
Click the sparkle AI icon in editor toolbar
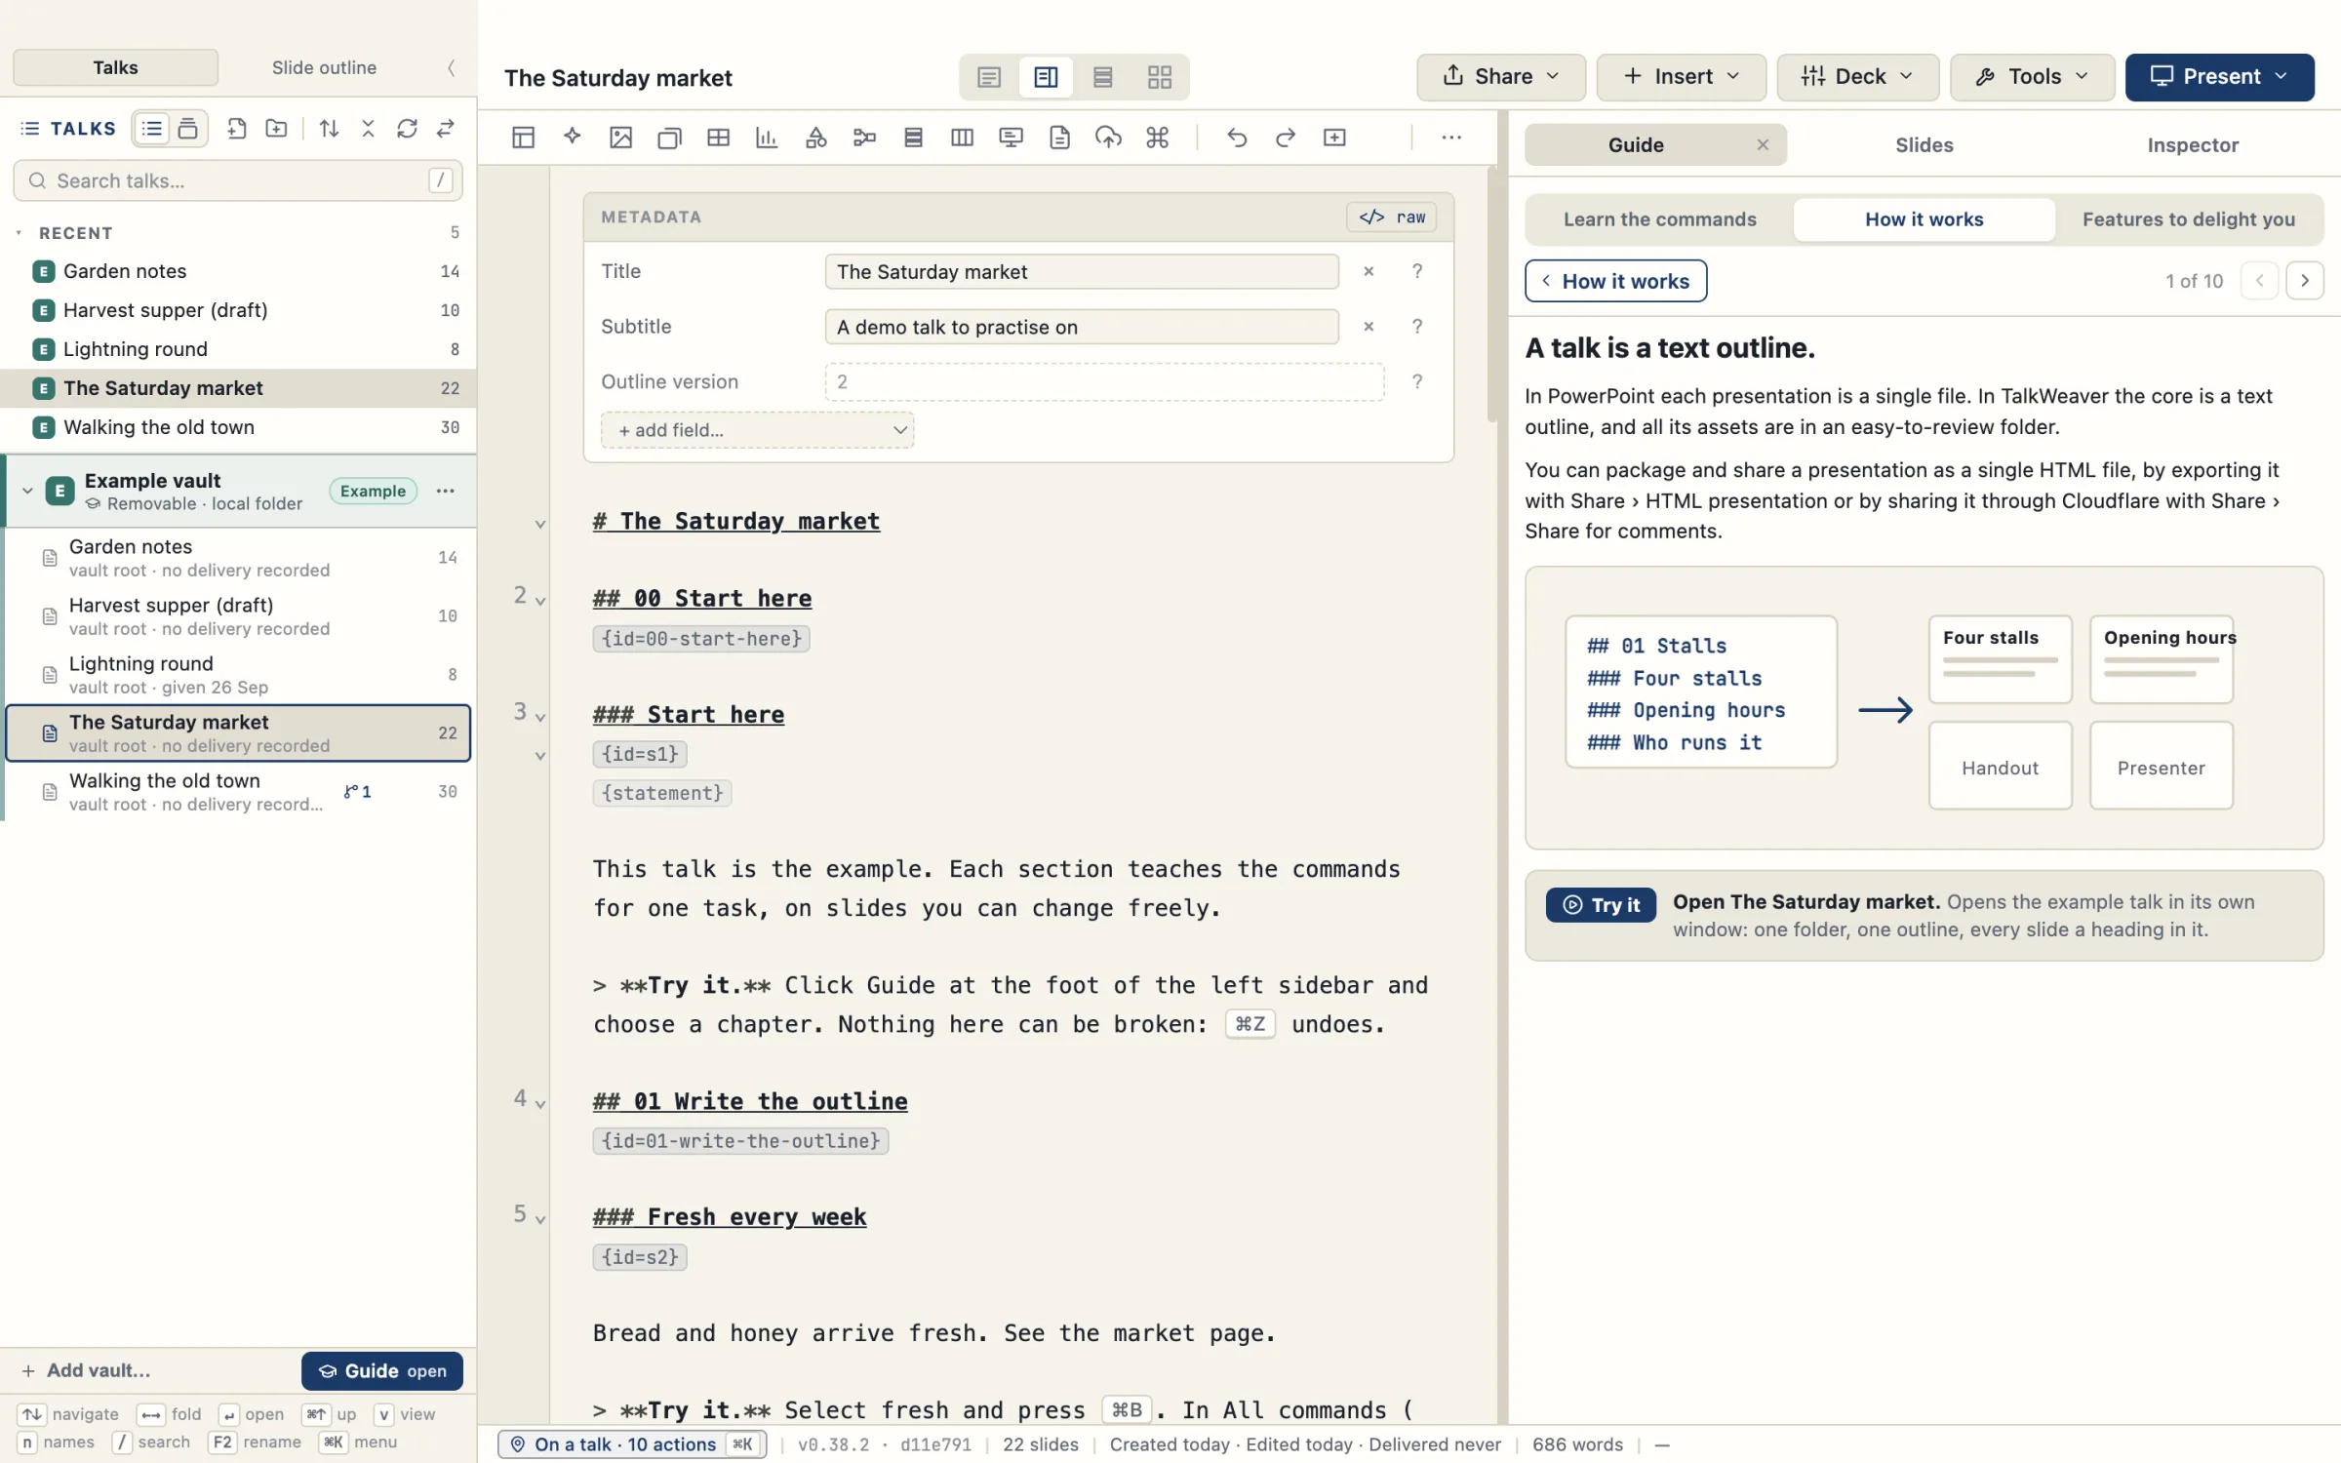[573, 138]
